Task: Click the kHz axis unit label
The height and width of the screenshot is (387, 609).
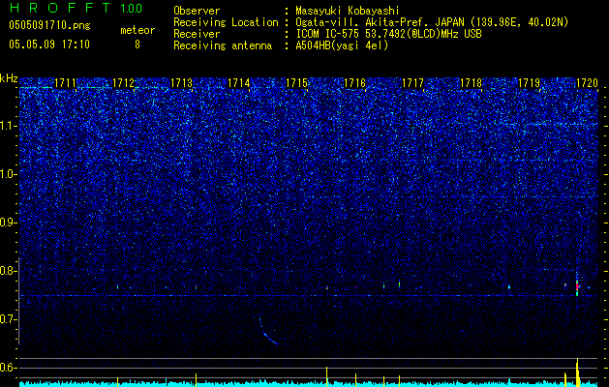Action: pyautogui.click(x=9, y=78)
